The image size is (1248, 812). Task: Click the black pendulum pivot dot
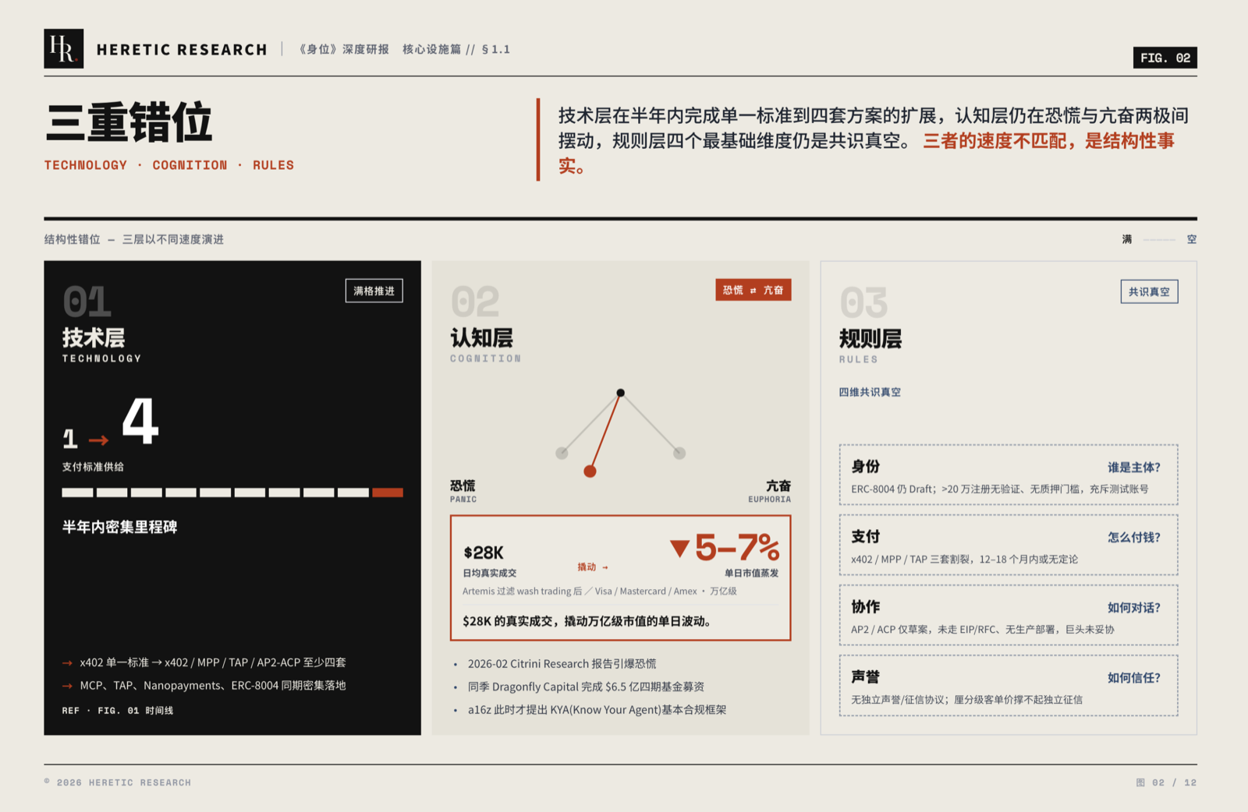(620, 393)
